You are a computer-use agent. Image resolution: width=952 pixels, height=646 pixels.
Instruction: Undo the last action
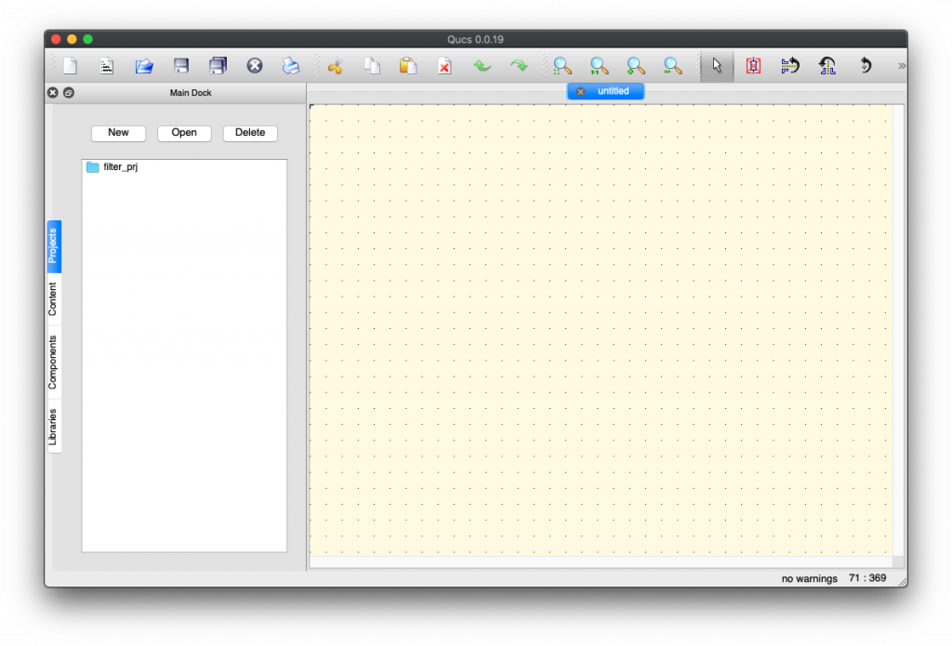click(x=483, y=66)
